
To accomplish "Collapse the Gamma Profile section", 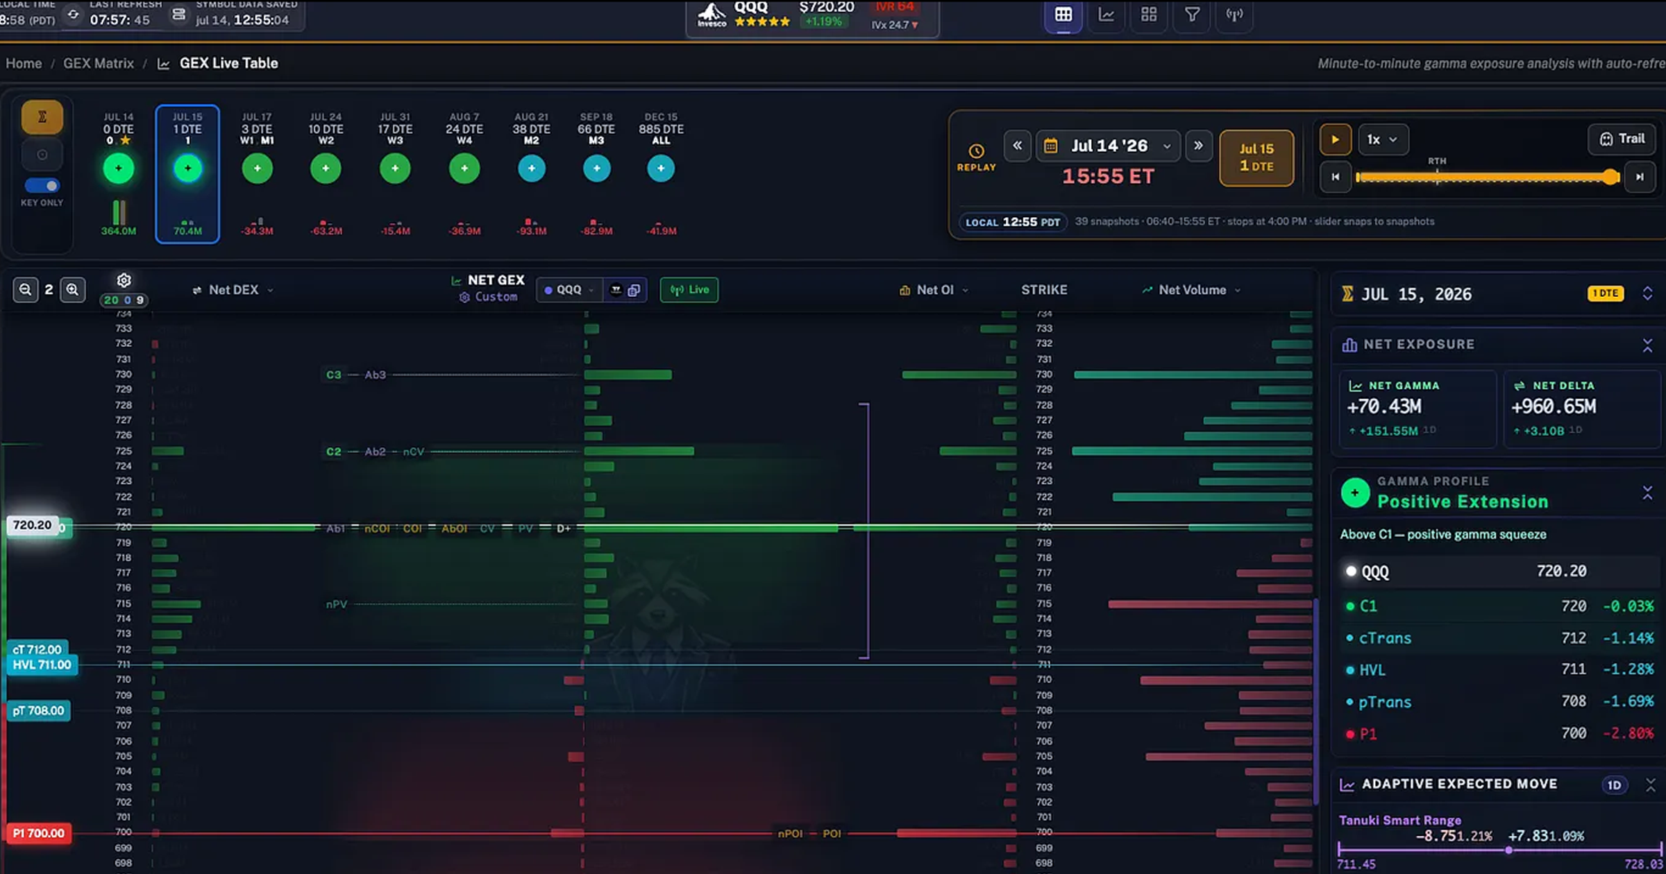I will point(1647,493).
